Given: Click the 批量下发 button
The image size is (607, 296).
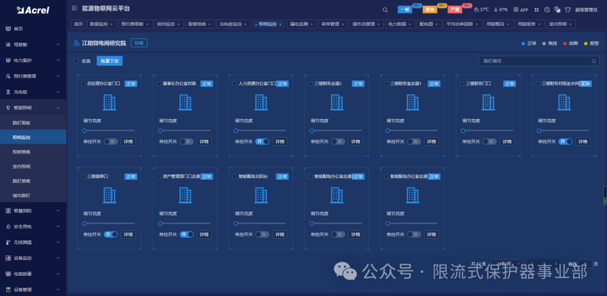Looking at the screenshot, I should (109, 61).
